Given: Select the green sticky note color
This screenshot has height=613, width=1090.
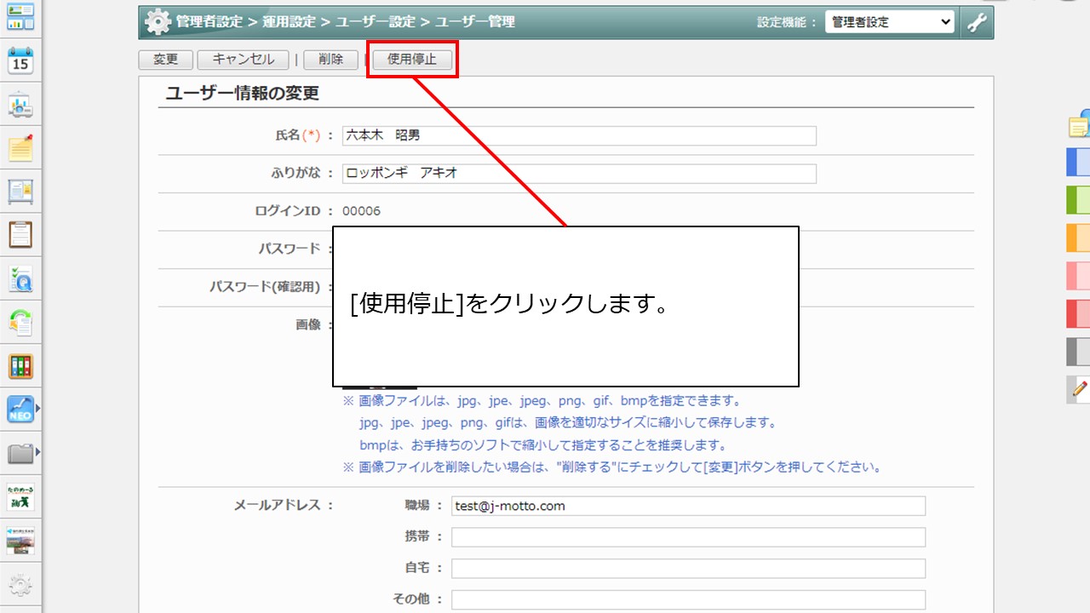Looking at the screenshot, I should coord(1079,200).
